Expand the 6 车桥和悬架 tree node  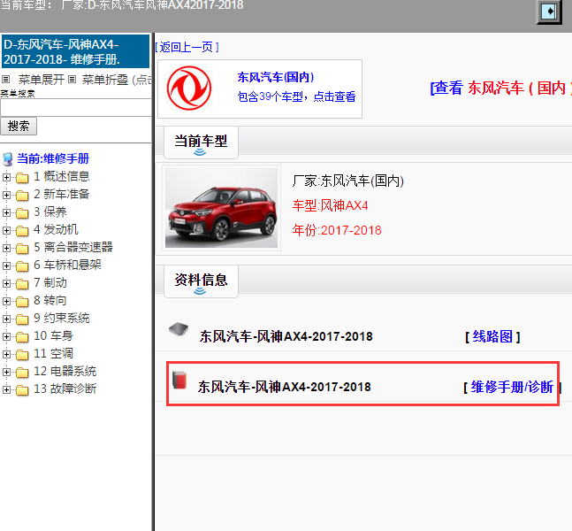tap(6, 265)
